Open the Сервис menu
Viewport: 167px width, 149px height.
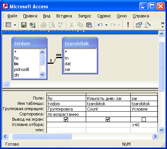point(104,16)
